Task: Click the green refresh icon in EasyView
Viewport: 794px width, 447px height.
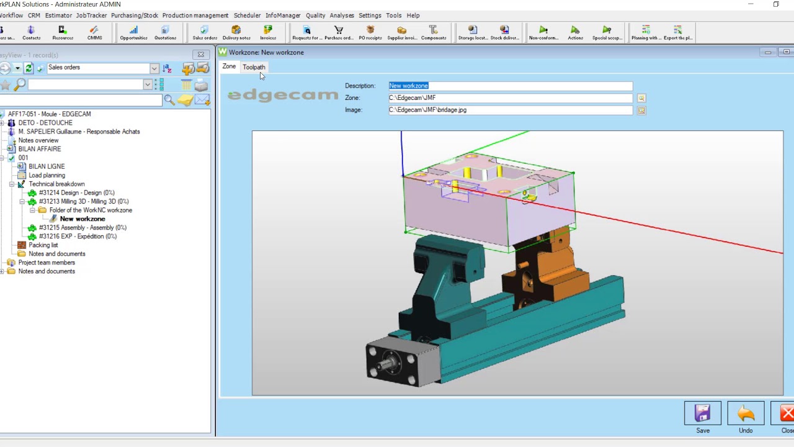Action: (x=29, y=68)
